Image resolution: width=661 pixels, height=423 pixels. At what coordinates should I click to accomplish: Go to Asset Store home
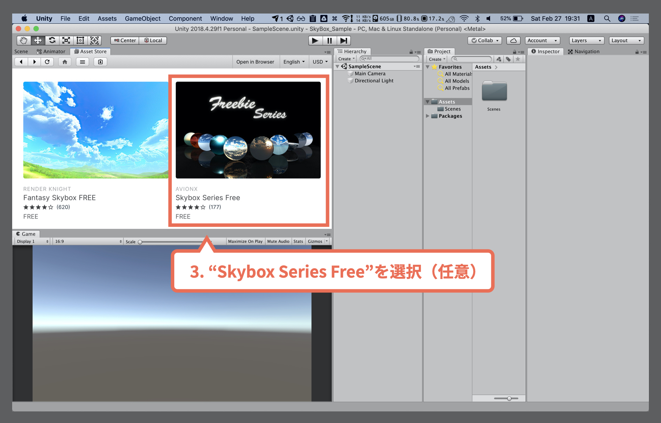(x=65, y=62)
